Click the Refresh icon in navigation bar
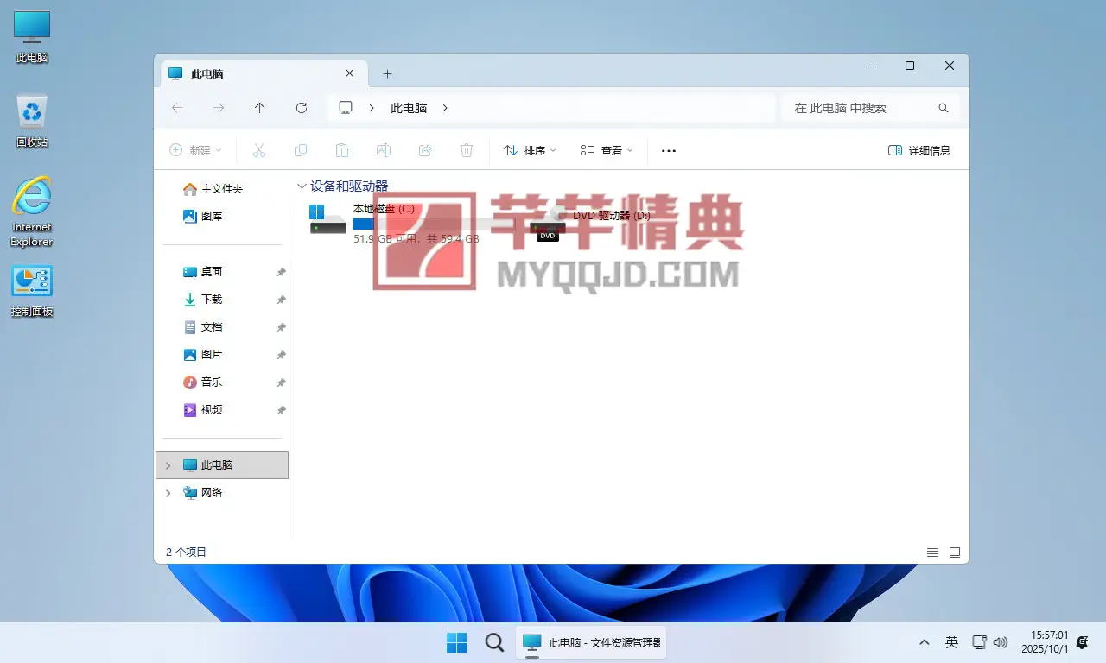 click(302, 108)
